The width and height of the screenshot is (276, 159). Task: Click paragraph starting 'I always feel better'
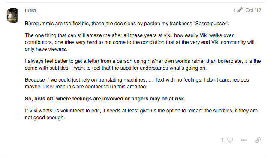pos(143,65)
